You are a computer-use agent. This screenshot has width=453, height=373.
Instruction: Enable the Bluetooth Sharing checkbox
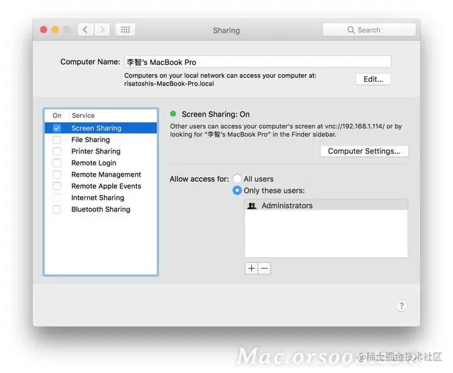coord(57,209)
